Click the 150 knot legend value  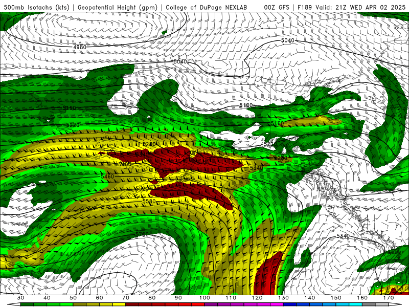tap(336, 298)
